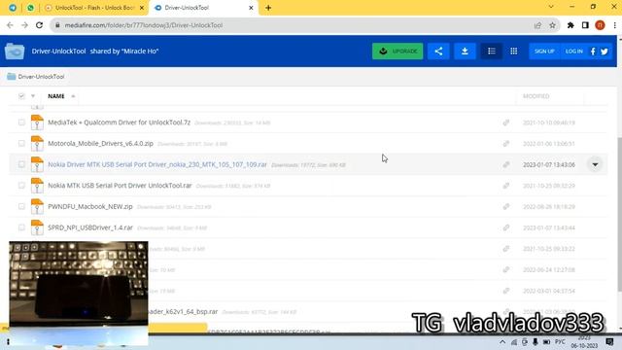Check Nokia MTK USB Serial Port Driver UnlockTool.rar checkbox
The height and width of the screenshot is (350, 622).
(21, 186)
